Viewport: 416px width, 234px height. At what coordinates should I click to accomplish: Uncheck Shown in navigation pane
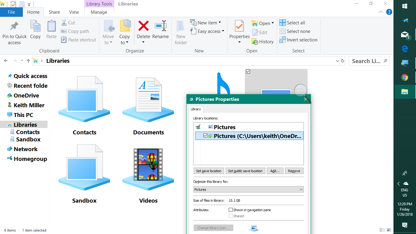coord(231,210)
